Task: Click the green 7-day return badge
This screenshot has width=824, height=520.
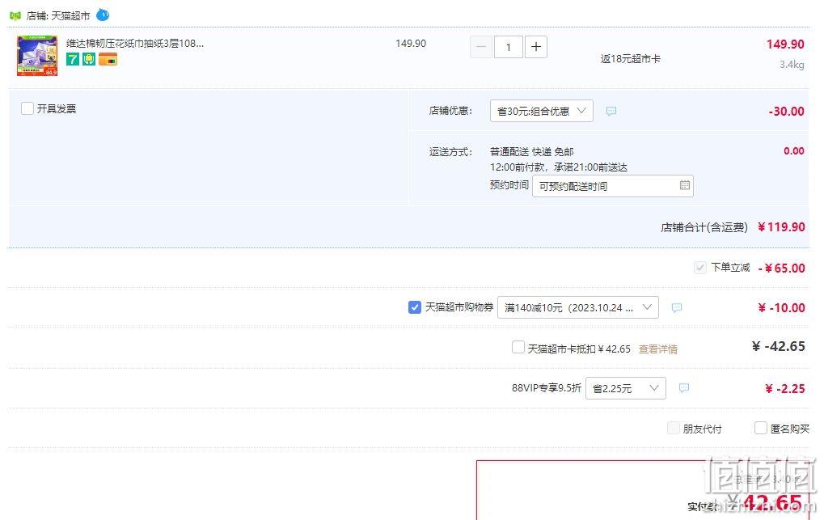Action: point(73,59)
